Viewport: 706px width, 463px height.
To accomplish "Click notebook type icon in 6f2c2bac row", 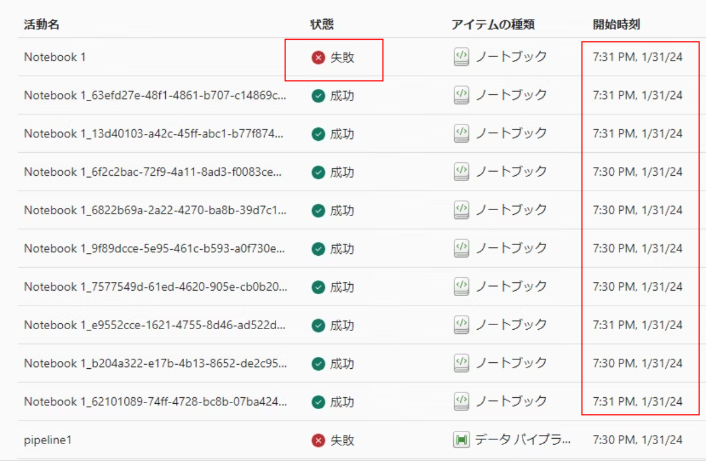I will coord(461,172).
